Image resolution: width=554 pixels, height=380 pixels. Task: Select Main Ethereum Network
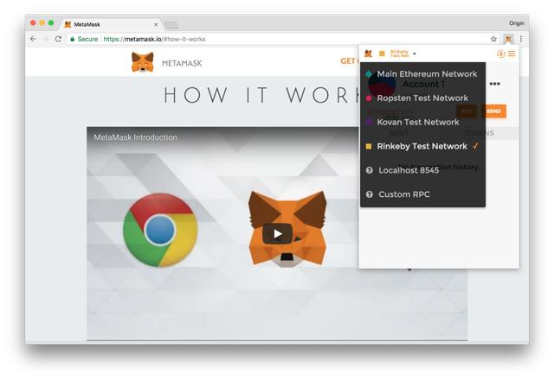pyautogui.click(x=422, y=74)
